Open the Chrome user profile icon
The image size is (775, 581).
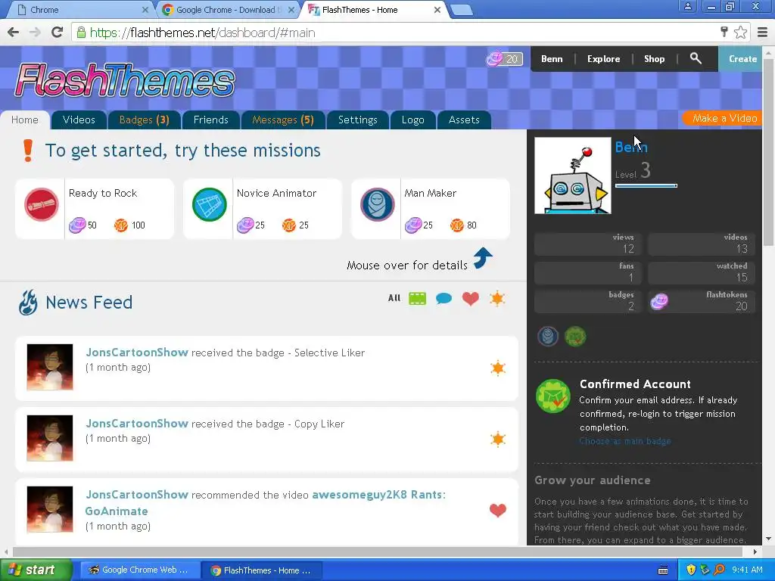point(687,6)
